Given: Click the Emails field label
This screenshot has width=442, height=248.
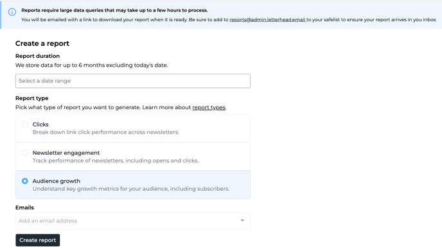Looking at the screenshot, I should (24, 208).
